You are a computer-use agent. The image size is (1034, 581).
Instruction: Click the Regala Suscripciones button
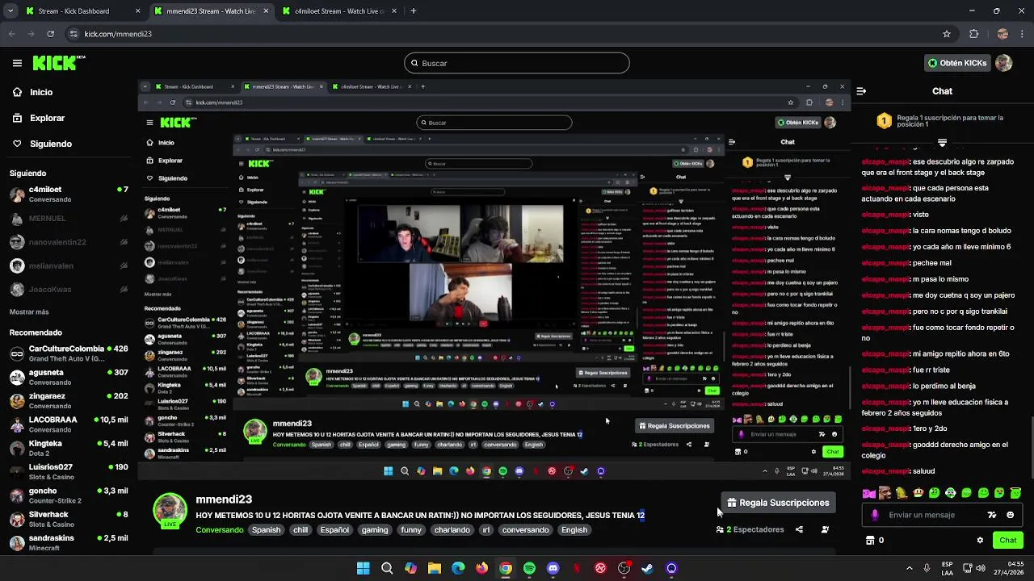[778, 503]
